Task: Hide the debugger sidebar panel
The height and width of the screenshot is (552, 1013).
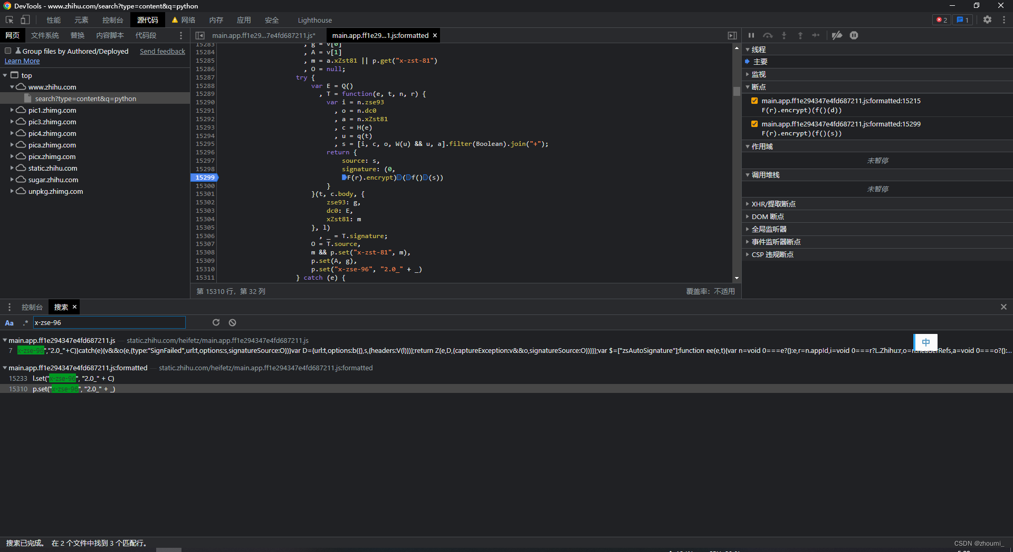Action: [732, 35]
